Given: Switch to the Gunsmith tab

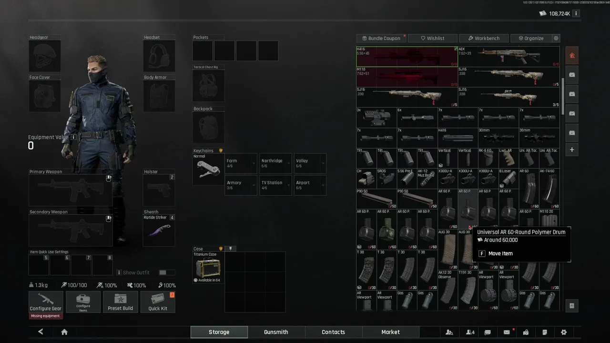Looking at the screenshot, I should point(276,332).
